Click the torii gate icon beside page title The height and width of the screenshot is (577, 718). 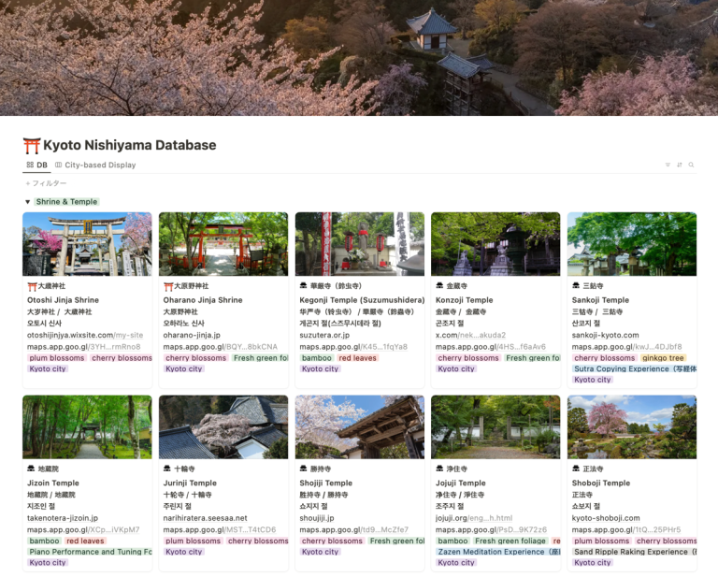(32, 145)
